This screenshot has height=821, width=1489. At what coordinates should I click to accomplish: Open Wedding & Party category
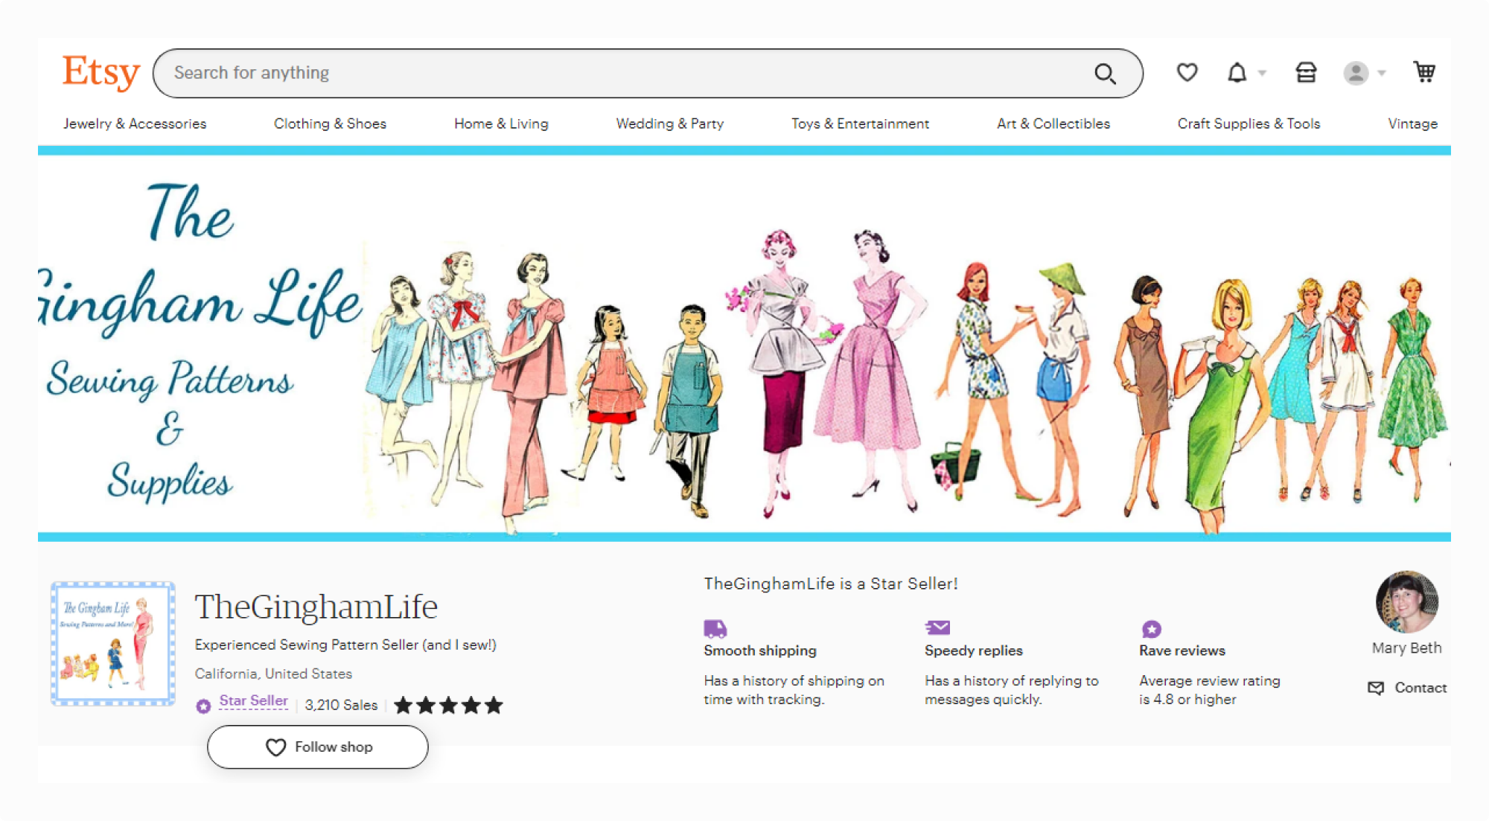670,124
